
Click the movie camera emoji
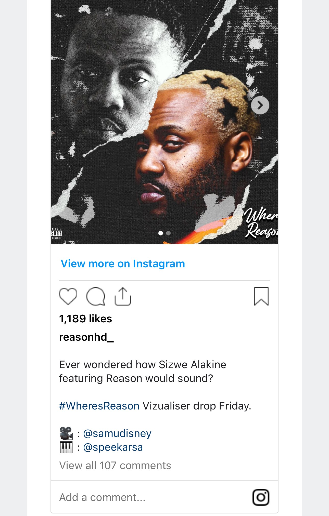(66, 433)
